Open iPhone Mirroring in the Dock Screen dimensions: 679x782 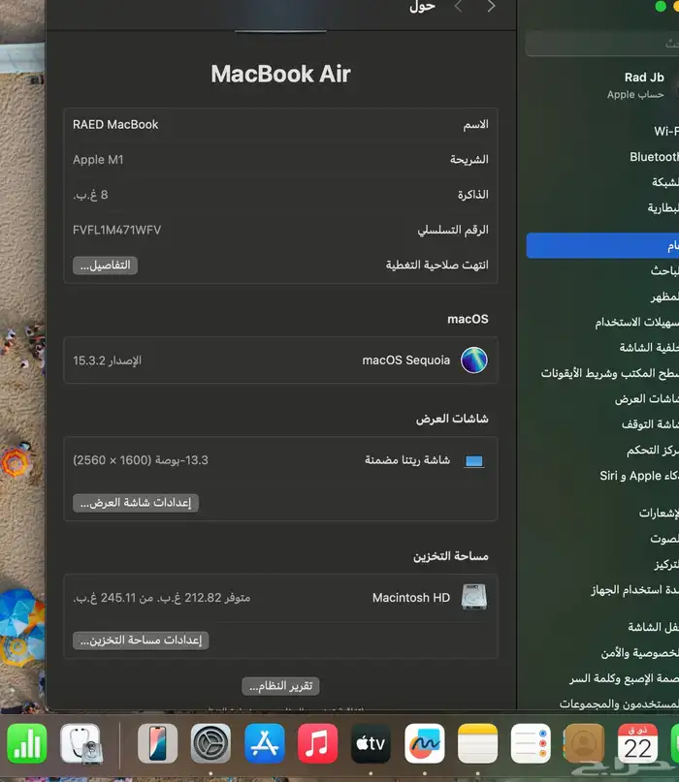tap(157, 743)
